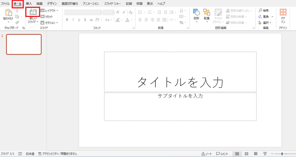
Task: Reset the slide with リセット
Action: (x=47, y=17)
